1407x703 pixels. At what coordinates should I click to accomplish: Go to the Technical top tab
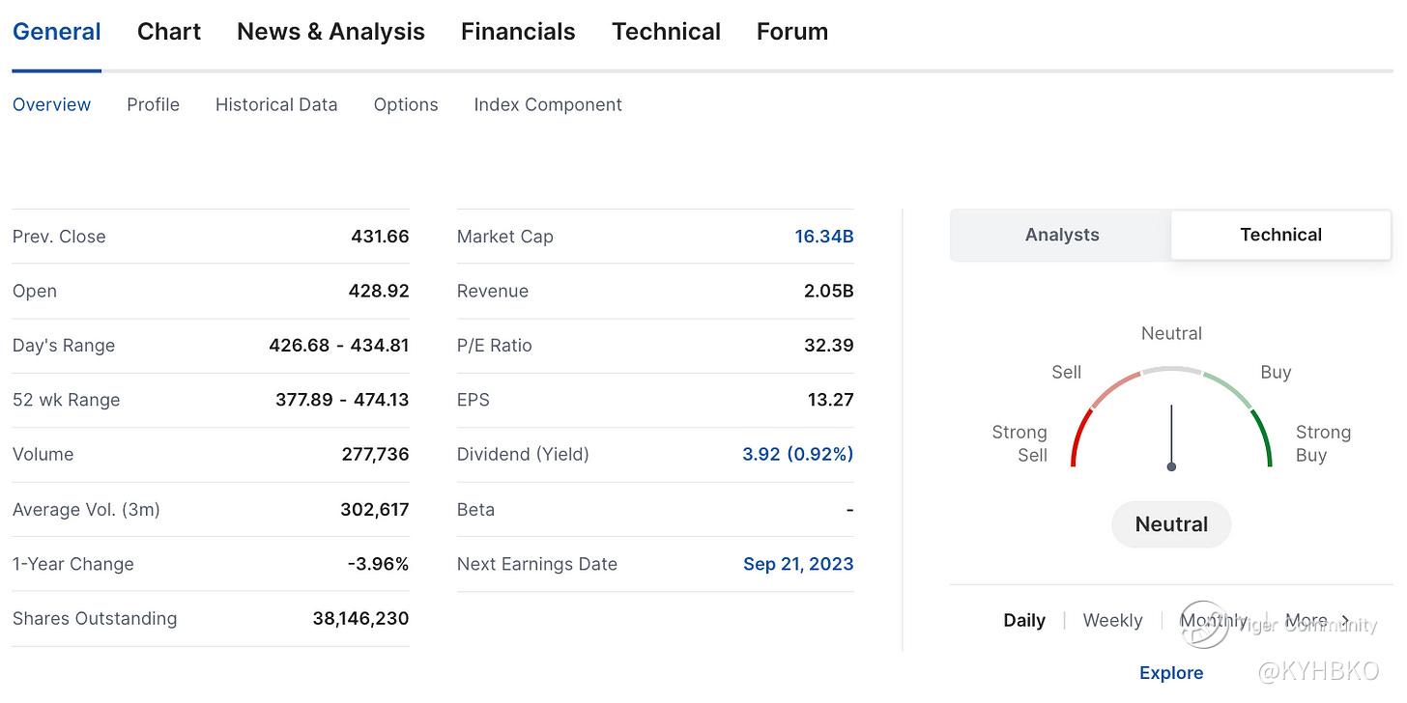666,32
